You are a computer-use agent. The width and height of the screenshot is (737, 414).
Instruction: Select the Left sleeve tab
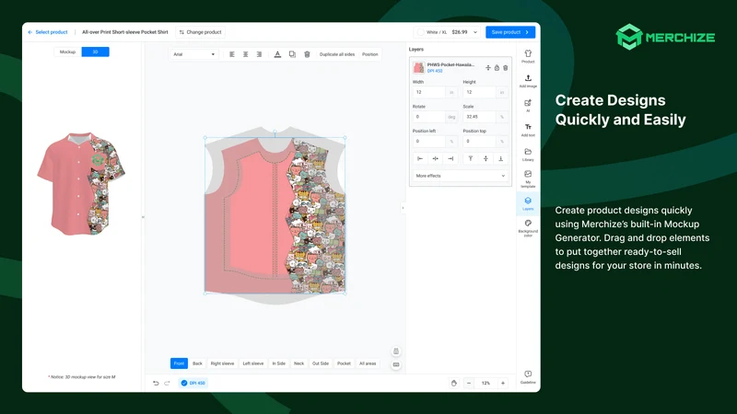(x=252, y=363)
